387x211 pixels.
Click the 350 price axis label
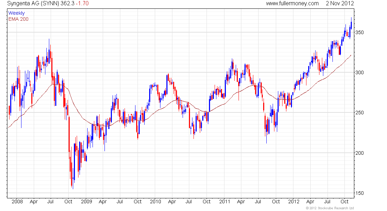(359, 32)
